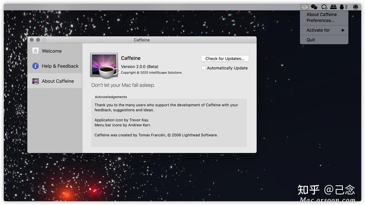The width and height of the screenshot is (365, 205).
Task: Click the small Caffeine icon beside About Caffeine
Action: [35, 81]
